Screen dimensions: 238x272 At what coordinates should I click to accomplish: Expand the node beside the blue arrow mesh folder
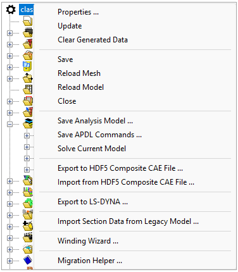[9, 113]
